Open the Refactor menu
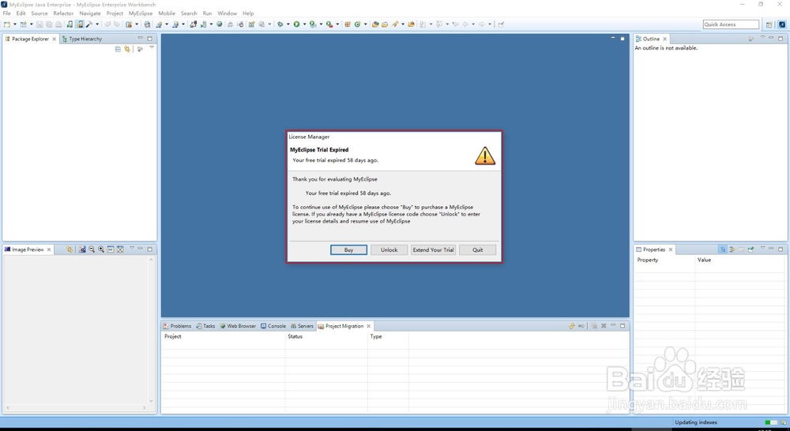The image size is (790, 431). [63, 13]
